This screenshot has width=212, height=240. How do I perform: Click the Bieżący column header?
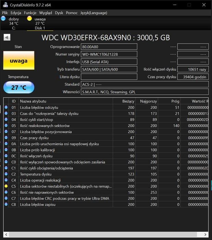point(124,101)
